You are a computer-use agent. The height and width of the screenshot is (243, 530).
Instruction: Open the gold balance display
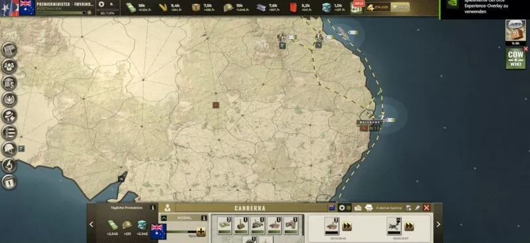click(x=378, y=7)
